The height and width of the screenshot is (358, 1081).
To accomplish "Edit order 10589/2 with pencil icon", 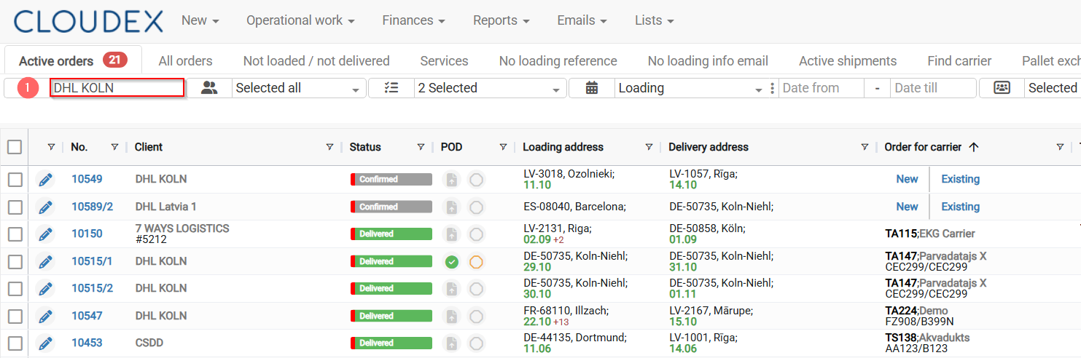I will [x=45, y=207].
